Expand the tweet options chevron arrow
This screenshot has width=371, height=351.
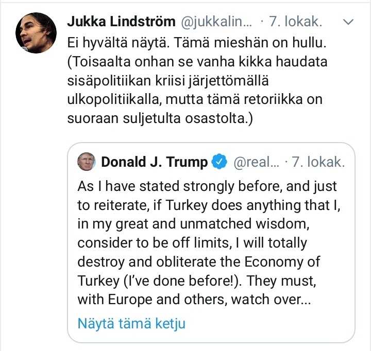tap(349, 23)
